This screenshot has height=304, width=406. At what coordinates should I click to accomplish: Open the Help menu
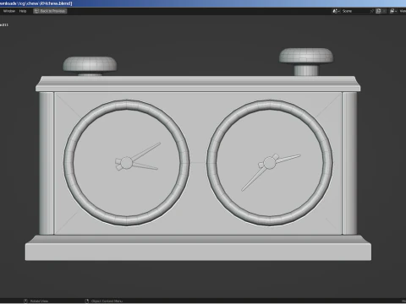23,11
